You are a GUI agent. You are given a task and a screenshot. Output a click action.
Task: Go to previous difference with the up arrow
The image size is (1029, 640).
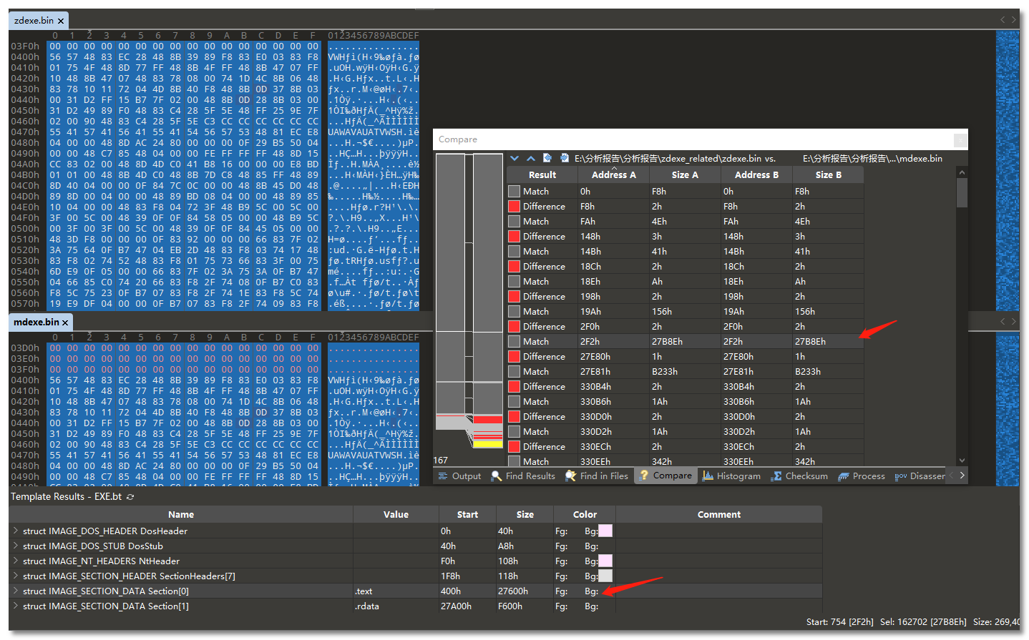pos(530,158)
